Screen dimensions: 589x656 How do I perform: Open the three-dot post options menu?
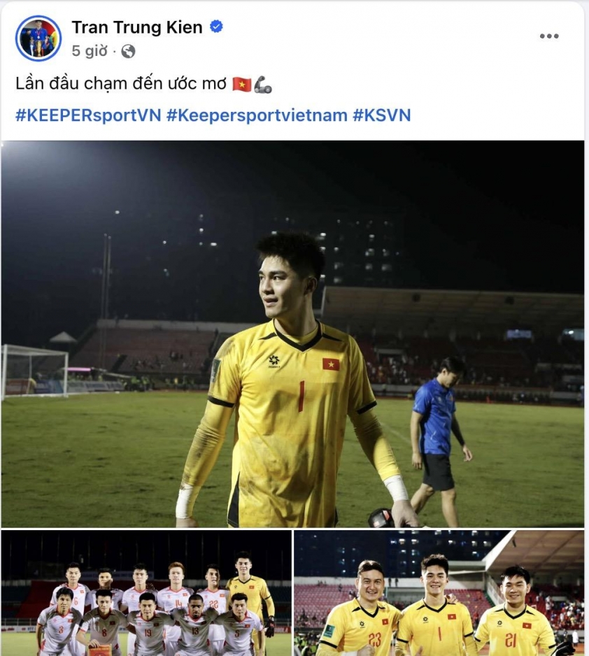coord(549,36)
